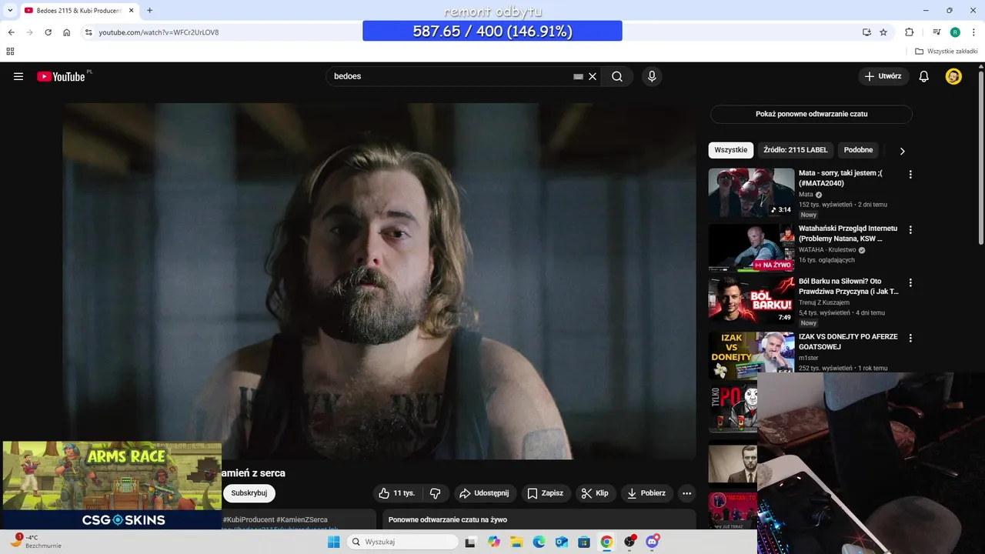Run search with the magnifier button
This screenshot has height=554, width=985.
tap(617, 76)
